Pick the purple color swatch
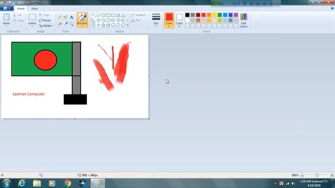The width and height of the screenshot is (335, 188). 236,15
